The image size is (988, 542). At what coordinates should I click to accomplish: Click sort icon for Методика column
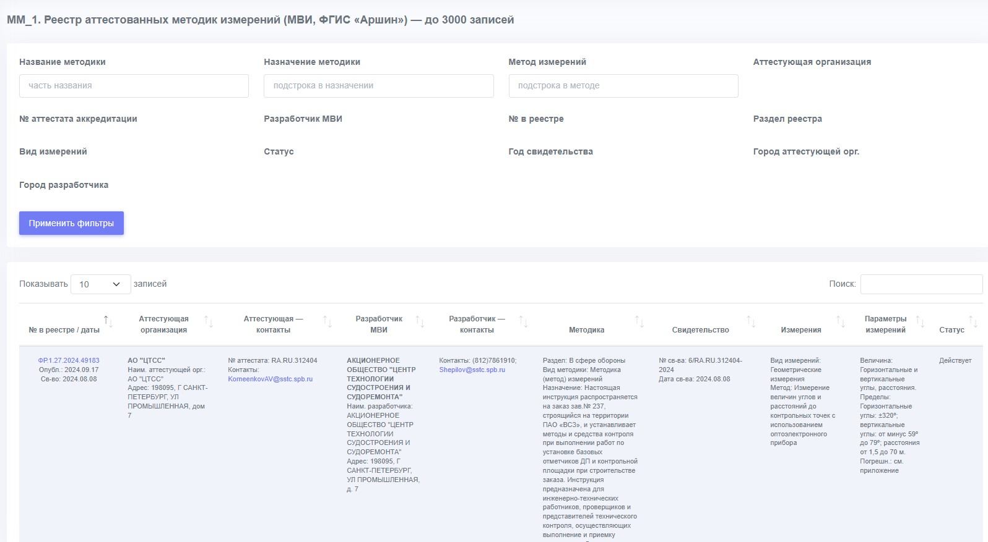tap(639, 322)
